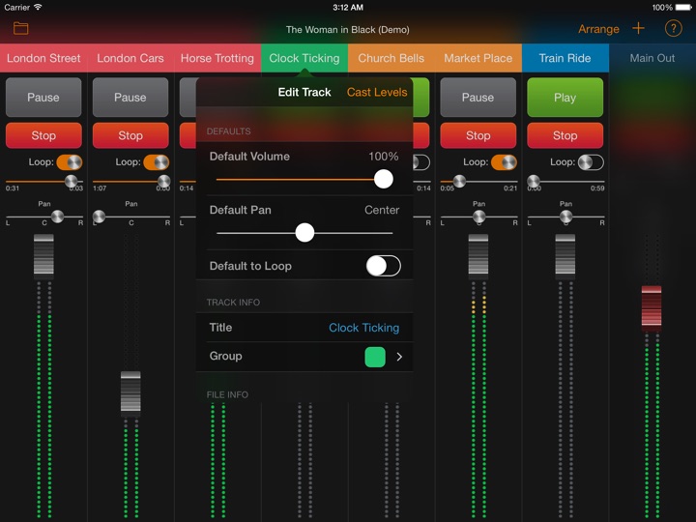Select the Horse Trotting track header
This screenshot has width=696, height=522.
[217, 58]
